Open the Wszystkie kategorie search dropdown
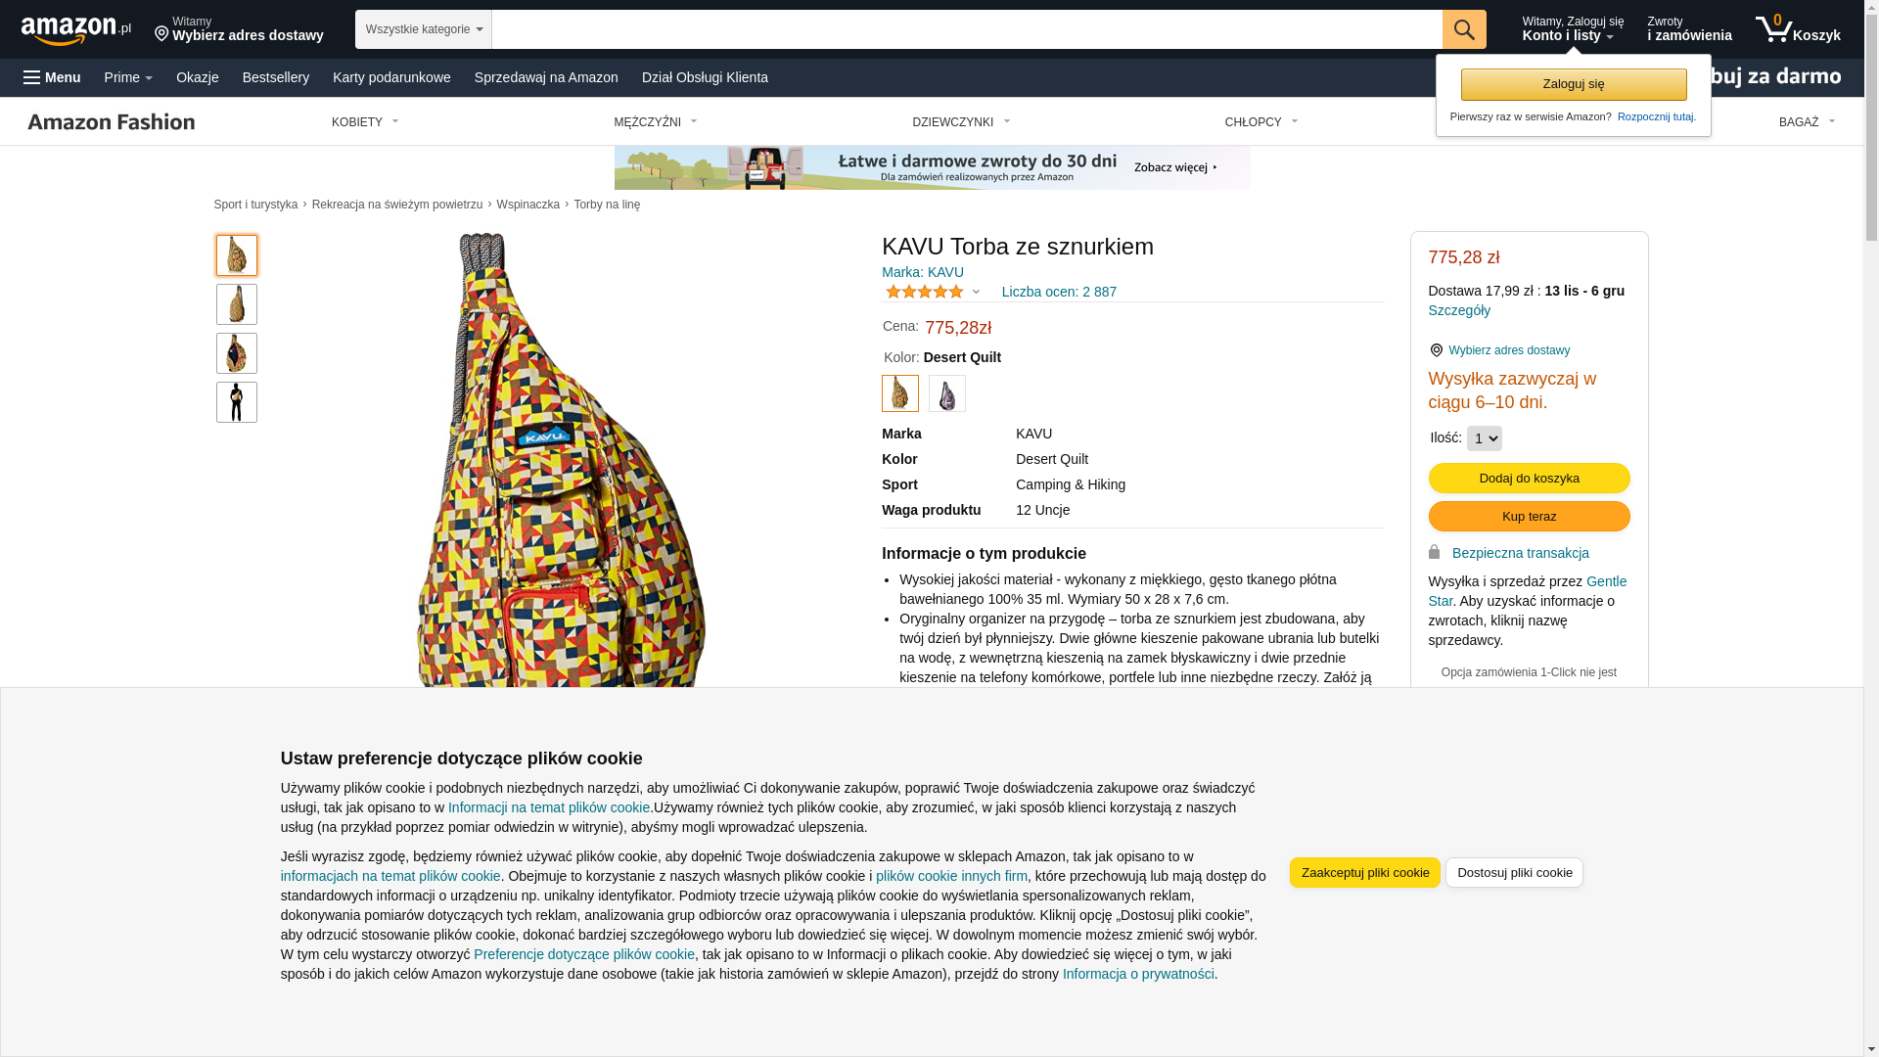This screenshot has height=1057, width=1879. point(423,29)
